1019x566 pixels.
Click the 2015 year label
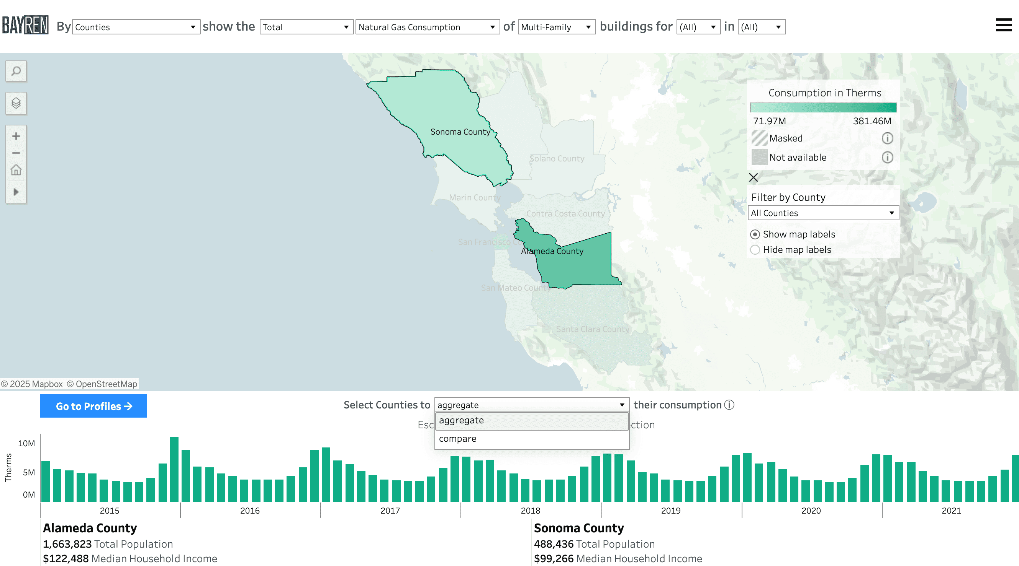tap(110, 510)
